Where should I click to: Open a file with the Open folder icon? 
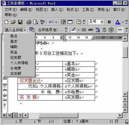click(x=13, y=22)
